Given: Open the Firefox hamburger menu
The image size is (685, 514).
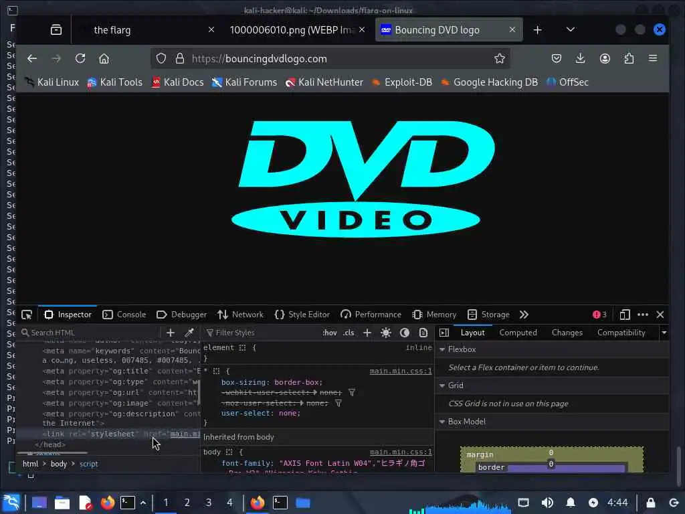Looking at the screenshot, I should [653, 58].
